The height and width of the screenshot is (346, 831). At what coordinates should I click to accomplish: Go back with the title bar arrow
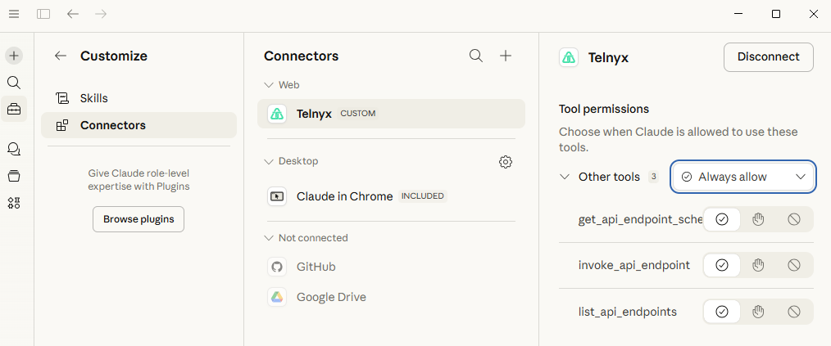73,14
